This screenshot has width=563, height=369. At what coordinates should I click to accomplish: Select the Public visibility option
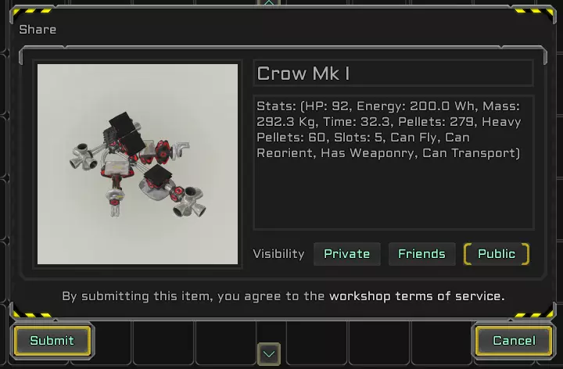[x=497, y=254]
